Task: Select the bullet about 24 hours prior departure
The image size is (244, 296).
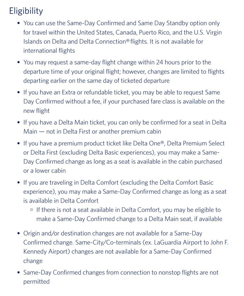Action: click(x=124, y=72)
